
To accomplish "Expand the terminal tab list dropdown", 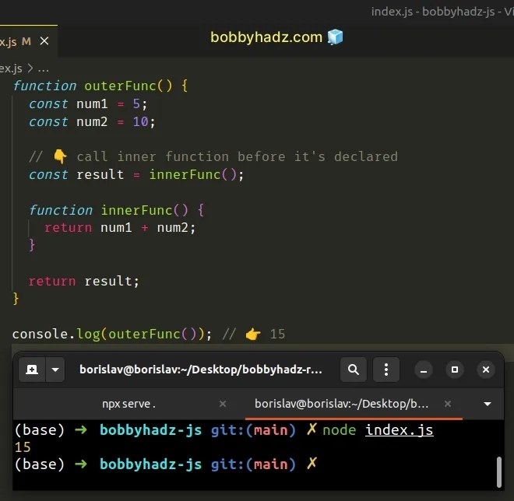I will [x=488, y=404].
